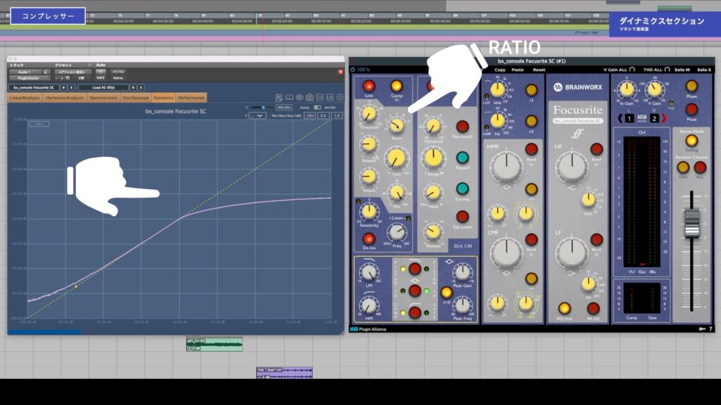721x405 pixels.
Task: Switch to the Oscilloscope tab
Action: 136,98
